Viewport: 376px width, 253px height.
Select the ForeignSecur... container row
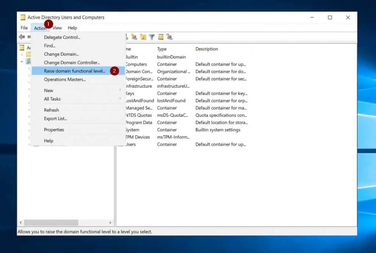coord(139,79)
